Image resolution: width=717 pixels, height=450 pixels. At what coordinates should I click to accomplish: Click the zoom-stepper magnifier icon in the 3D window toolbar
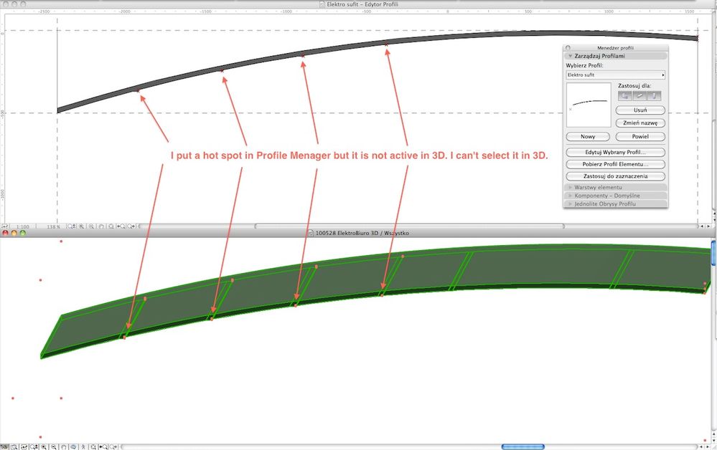coord(34,447)
